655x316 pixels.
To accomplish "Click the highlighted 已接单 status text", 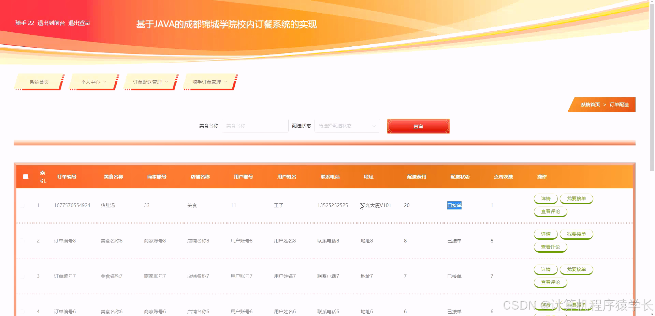I will point(454,205).
